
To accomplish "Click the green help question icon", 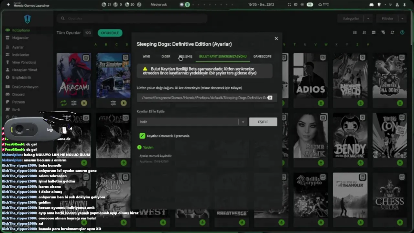I will [402, 32].
